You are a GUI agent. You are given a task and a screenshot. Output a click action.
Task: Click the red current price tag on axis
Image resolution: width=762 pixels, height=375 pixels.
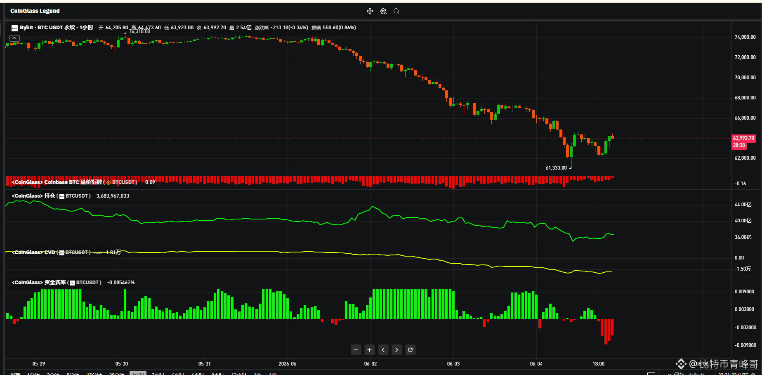point(743,138)
